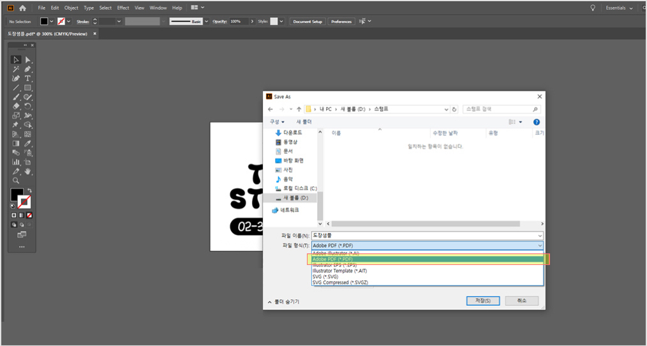
Task: Choose SVG (*.SVG) from format list
Action: pyautogui.click(x=428, y=276)
